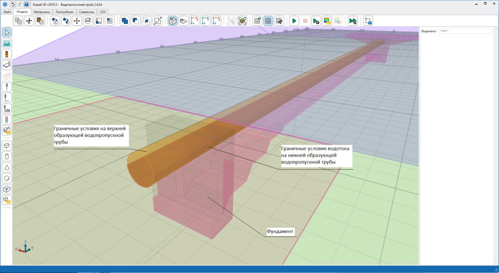499x273 pixels.
Task: Undo the last action
Action: [13, 4]
